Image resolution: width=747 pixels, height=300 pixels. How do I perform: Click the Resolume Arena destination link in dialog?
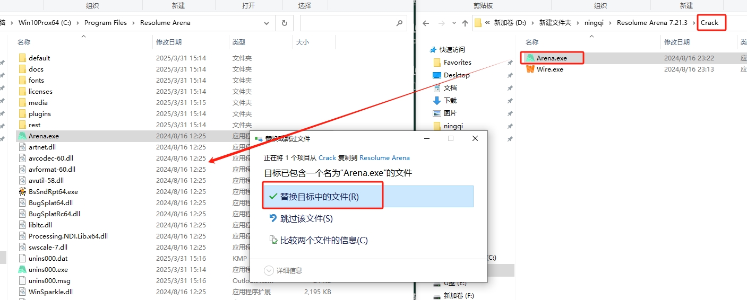click(384, 157)
